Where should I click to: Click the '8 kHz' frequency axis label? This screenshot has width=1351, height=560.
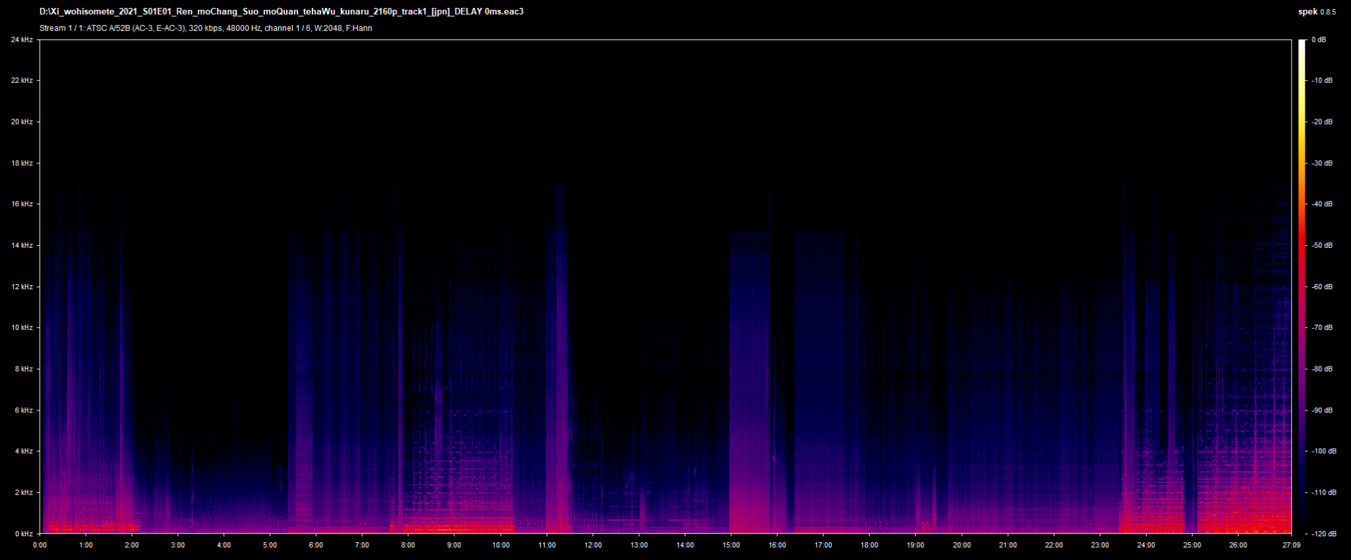(24, 369)
